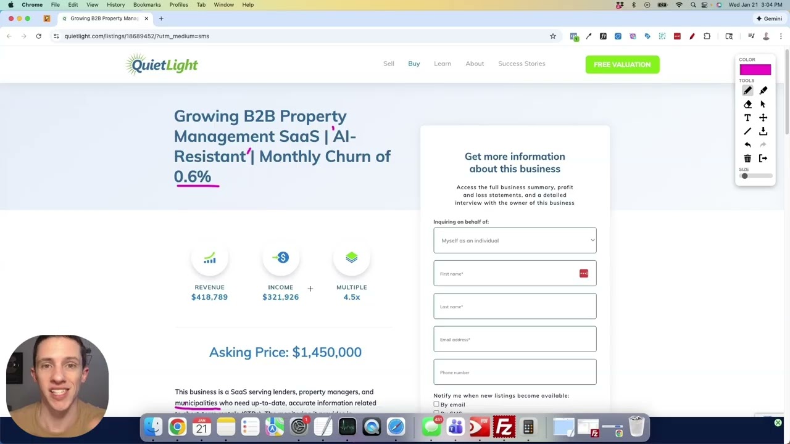Clear drawings with the trash icon
Image resolution: width=790 pixels, height=444 pixels.
[747, 158]
